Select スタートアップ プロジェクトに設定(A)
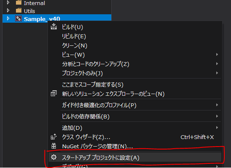The image size is (231, 168). [x=135, y=157]
